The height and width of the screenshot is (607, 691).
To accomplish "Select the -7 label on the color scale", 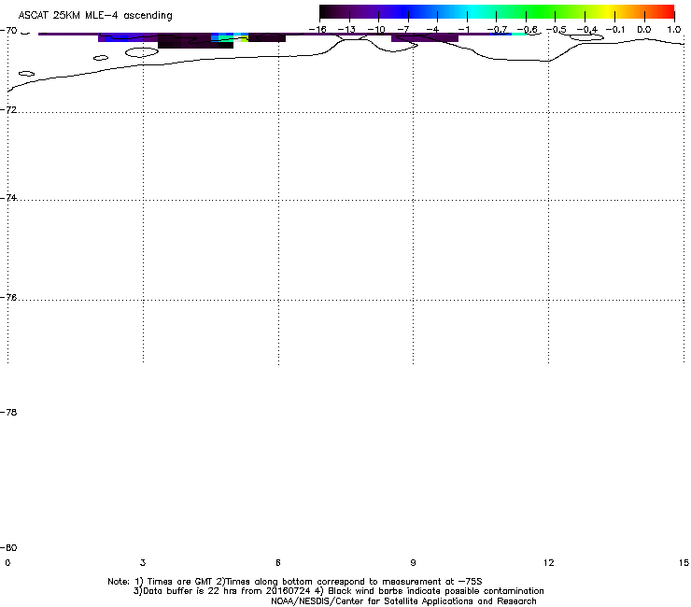I will click(x=403, y=30).
